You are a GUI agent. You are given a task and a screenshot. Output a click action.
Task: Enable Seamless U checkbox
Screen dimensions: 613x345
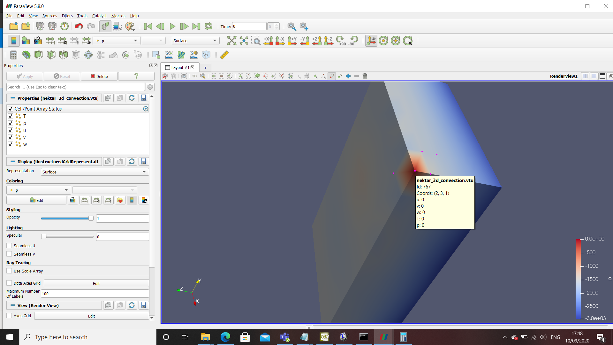tap(9, 246)
